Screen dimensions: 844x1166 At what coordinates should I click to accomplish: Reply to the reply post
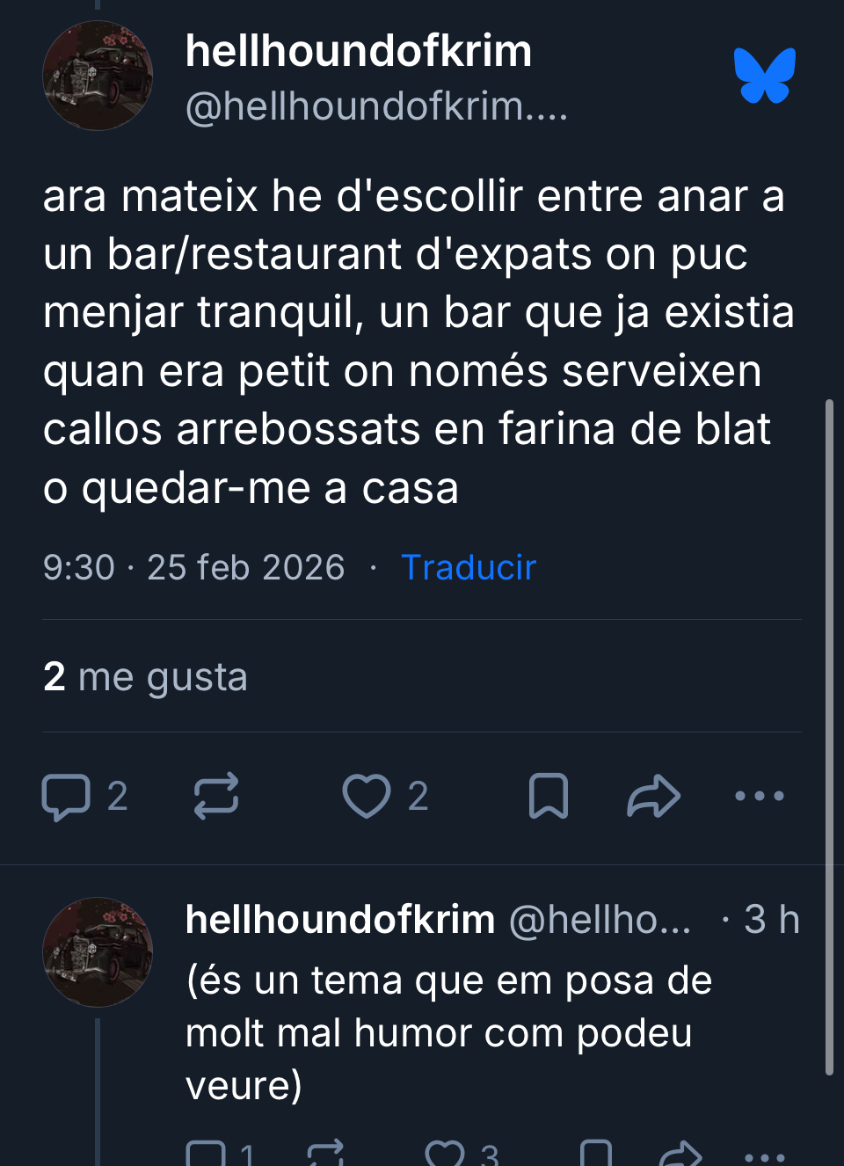coord(221,1153)
